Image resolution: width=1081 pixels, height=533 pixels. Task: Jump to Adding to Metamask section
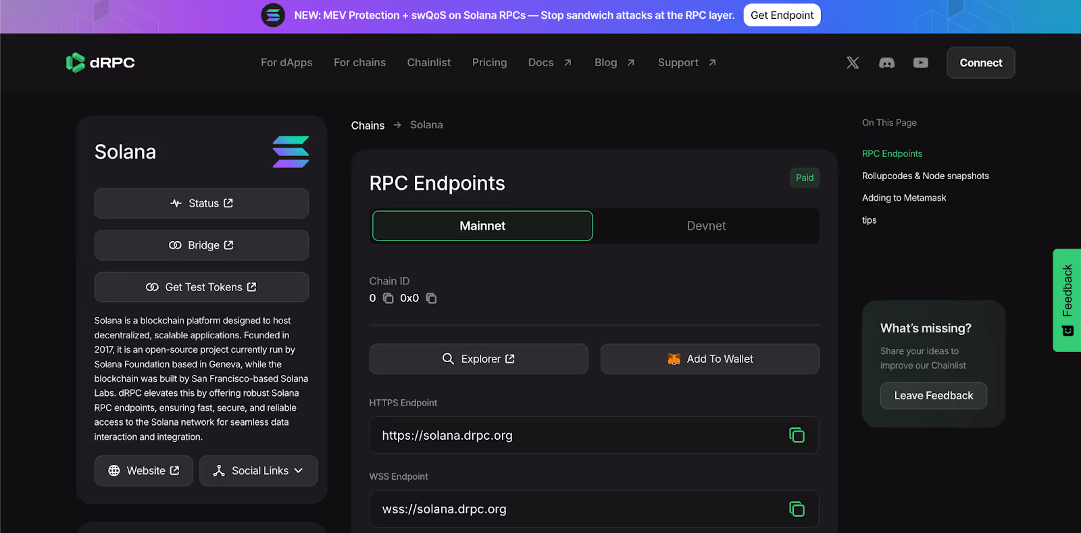click(904, 198)
